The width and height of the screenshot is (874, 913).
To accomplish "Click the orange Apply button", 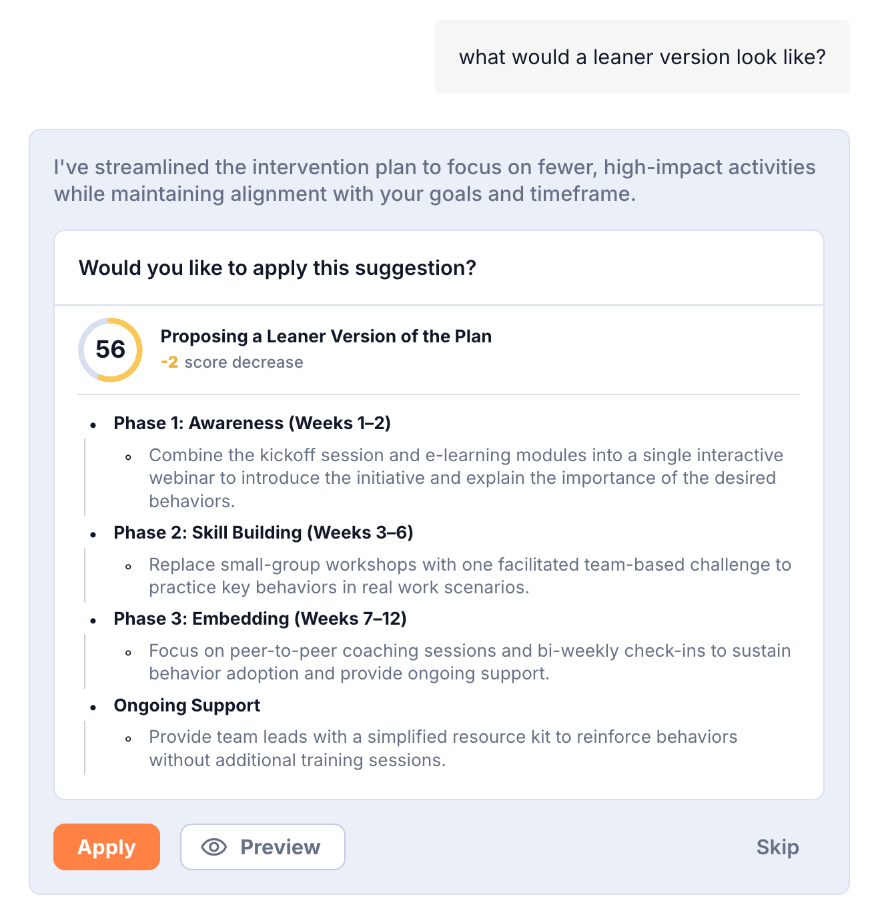I will click(107, 847).
